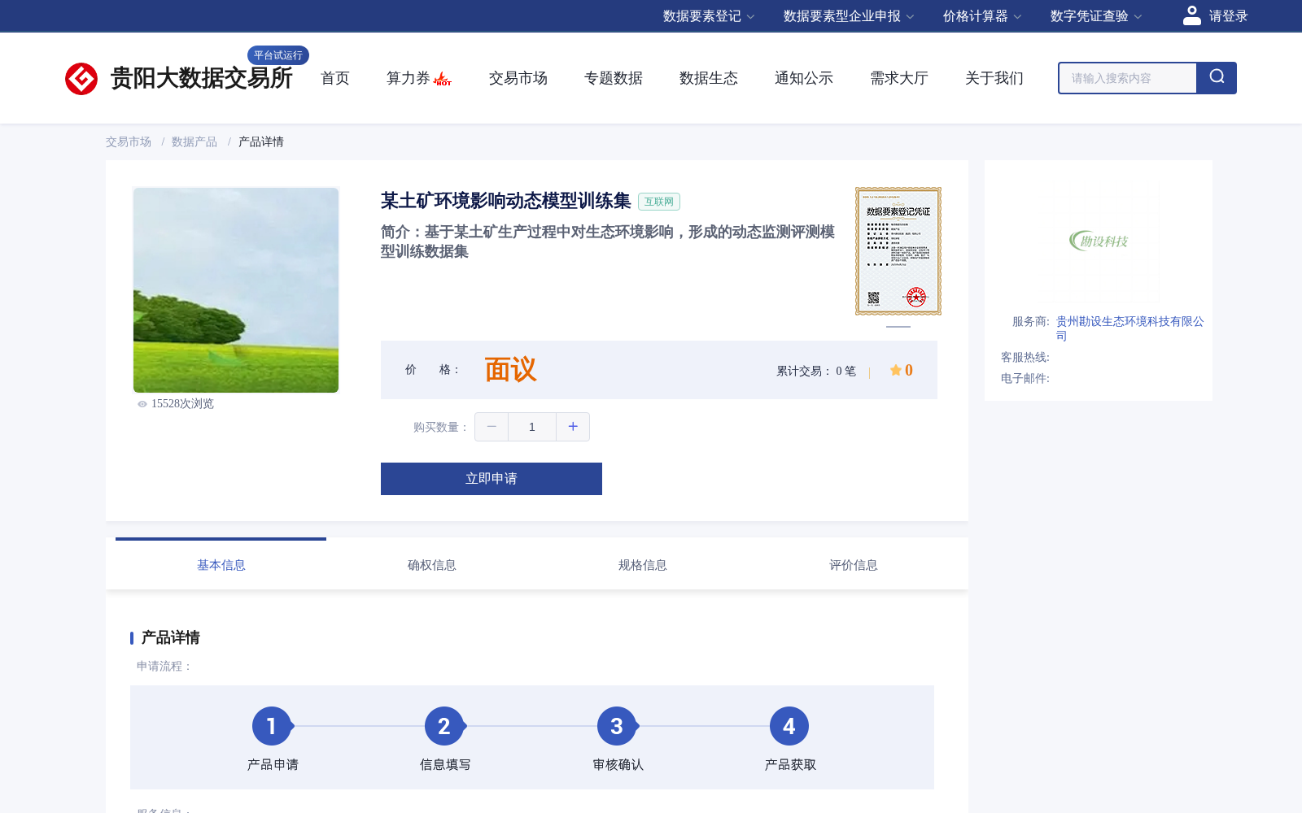The width and height of the screenshot is (1302, 813).
Task: Switch to 确权信息 tab
Action: click(432, 565)
